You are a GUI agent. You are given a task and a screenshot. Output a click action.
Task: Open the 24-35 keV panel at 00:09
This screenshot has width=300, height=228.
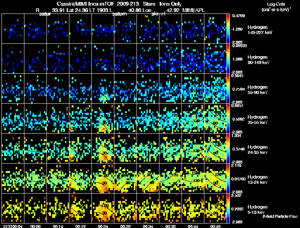coord(35,148)
